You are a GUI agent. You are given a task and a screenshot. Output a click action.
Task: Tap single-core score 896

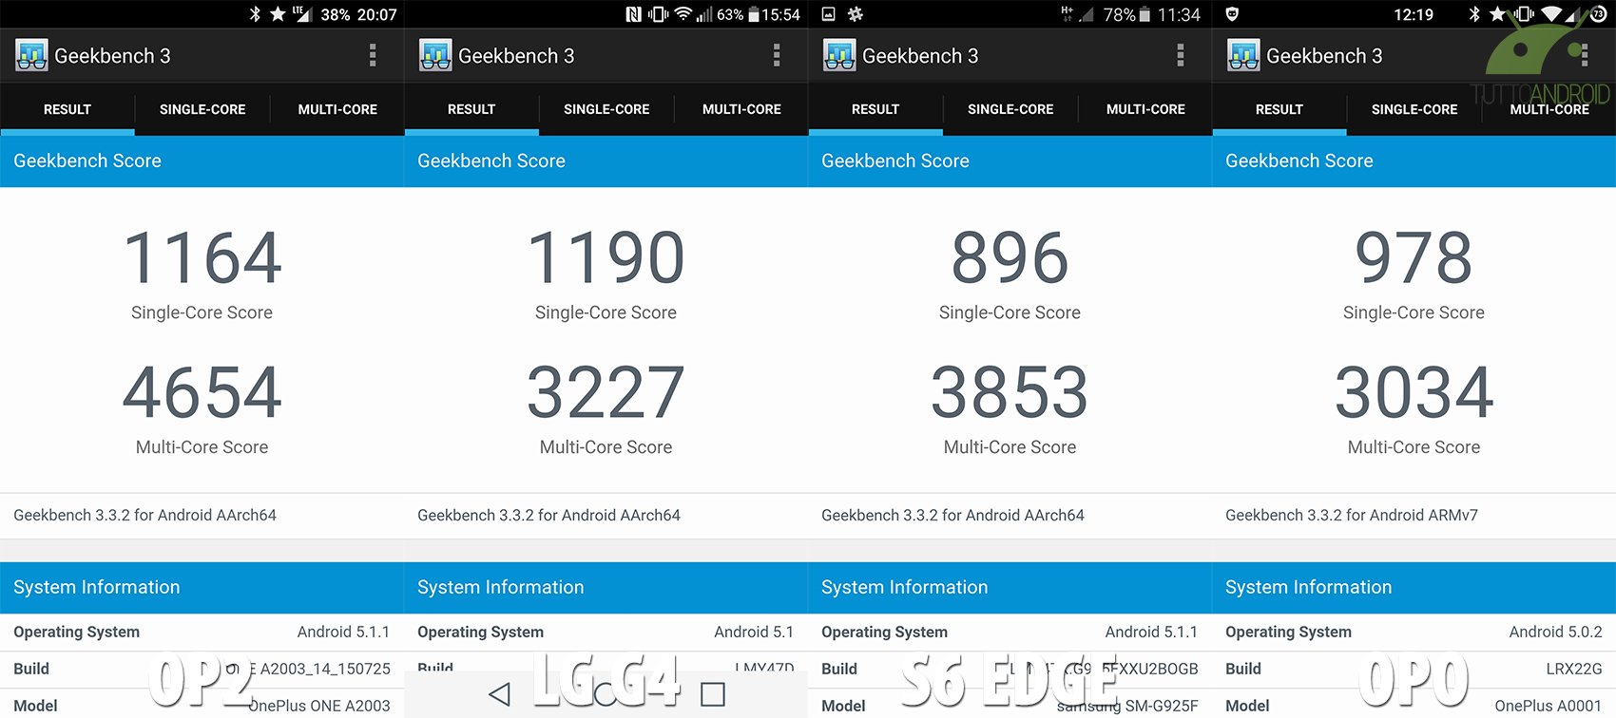pos(1010,257)
